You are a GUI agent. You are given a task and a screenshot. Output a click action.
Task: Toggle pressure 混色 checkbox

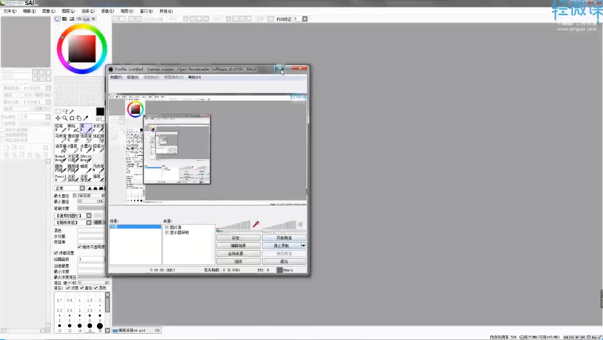96,288
